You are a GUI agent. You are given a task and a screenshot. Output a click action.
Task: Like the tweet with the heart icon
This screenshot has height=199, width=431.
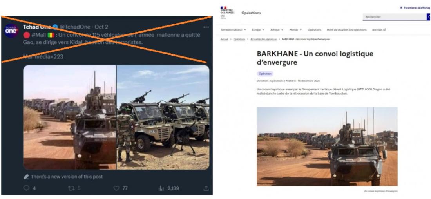click(x=116, y=188)
